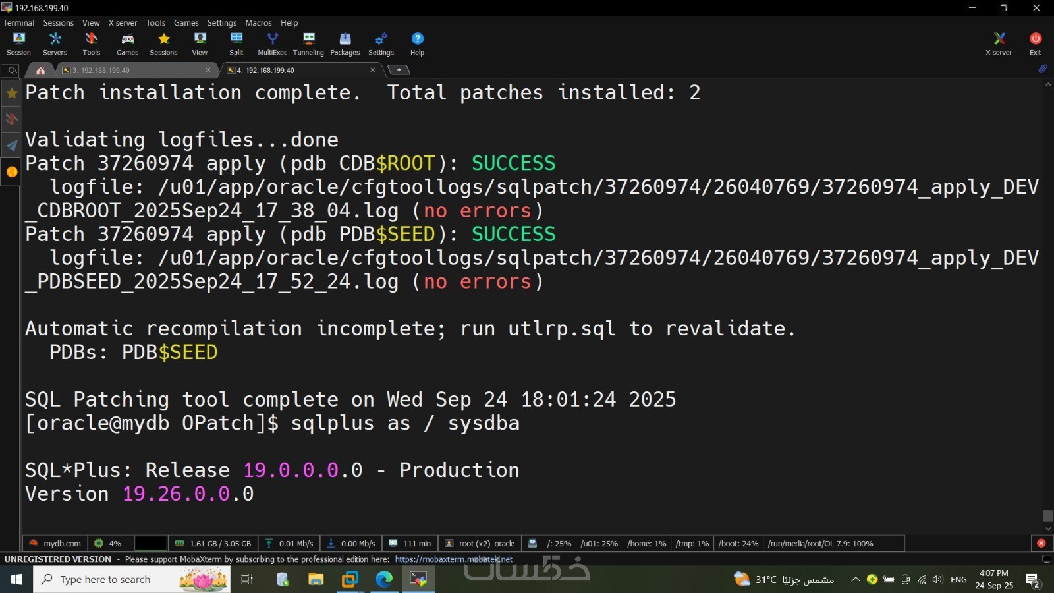Click the /u01: 25% disk usage entry

tap(599, 544)
